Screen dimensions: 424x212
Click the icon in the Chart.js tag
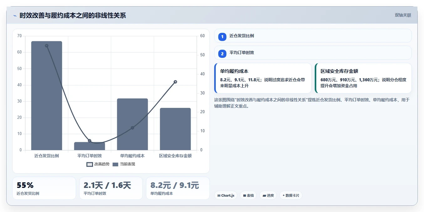219,196
